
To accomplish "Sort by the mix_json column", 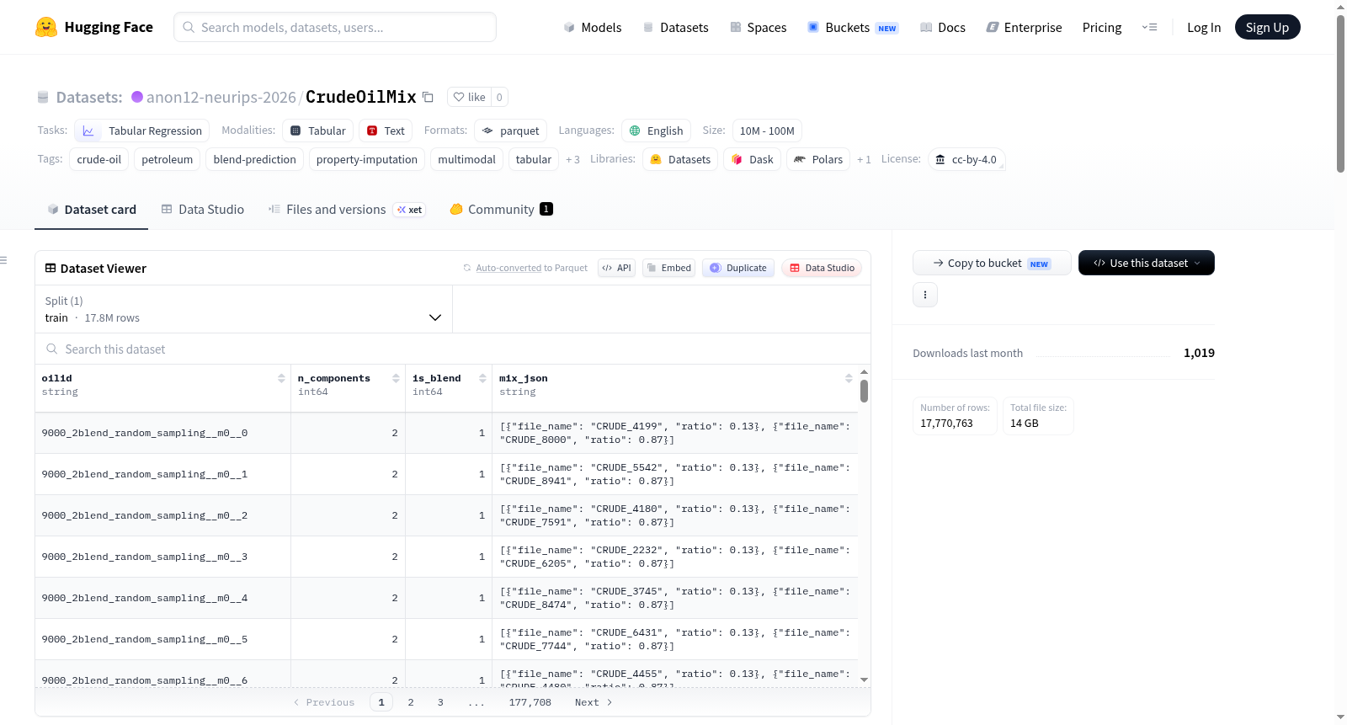I will [x=849, y=379].
